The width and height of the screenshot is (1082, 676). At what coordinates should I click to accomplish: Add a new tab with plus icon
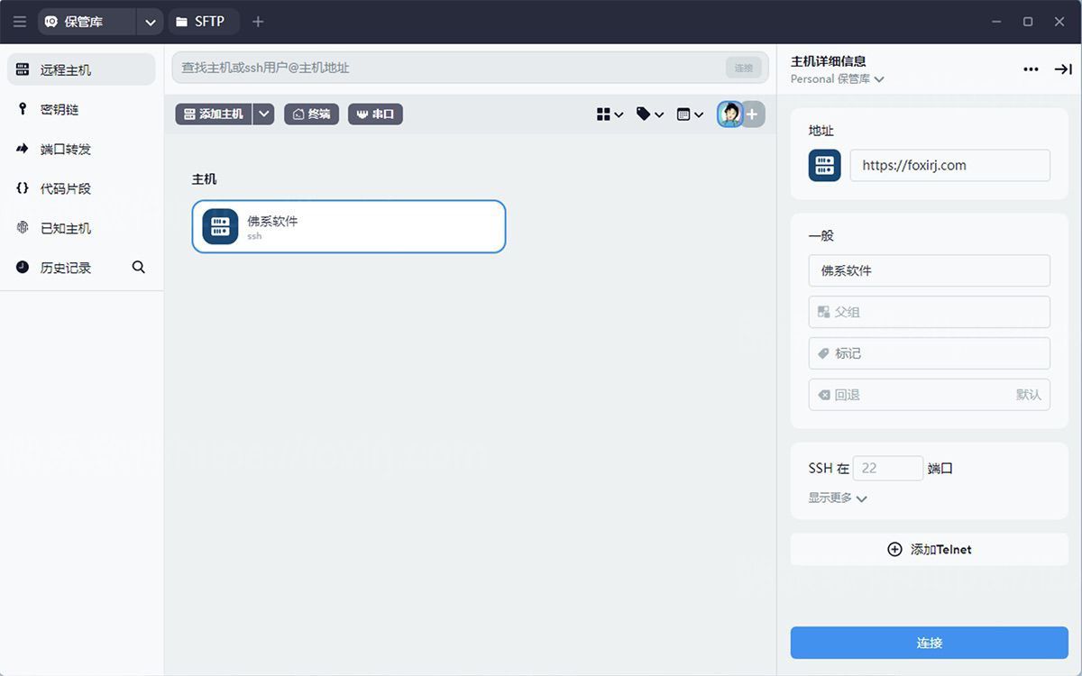pyautogui.click(x=258, y=22)
